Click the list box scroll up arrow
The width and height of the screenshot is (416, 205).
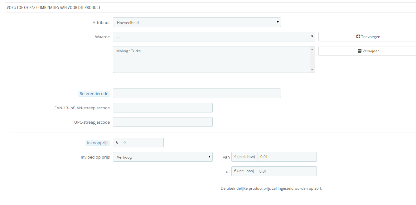click(x=312, y=49)
